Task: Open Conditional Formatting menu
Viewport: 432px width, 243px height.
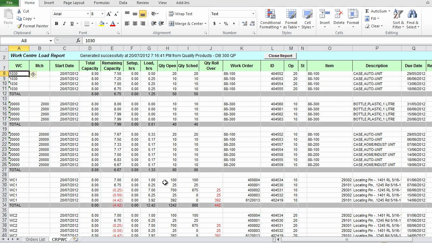Action: point(270,19)
